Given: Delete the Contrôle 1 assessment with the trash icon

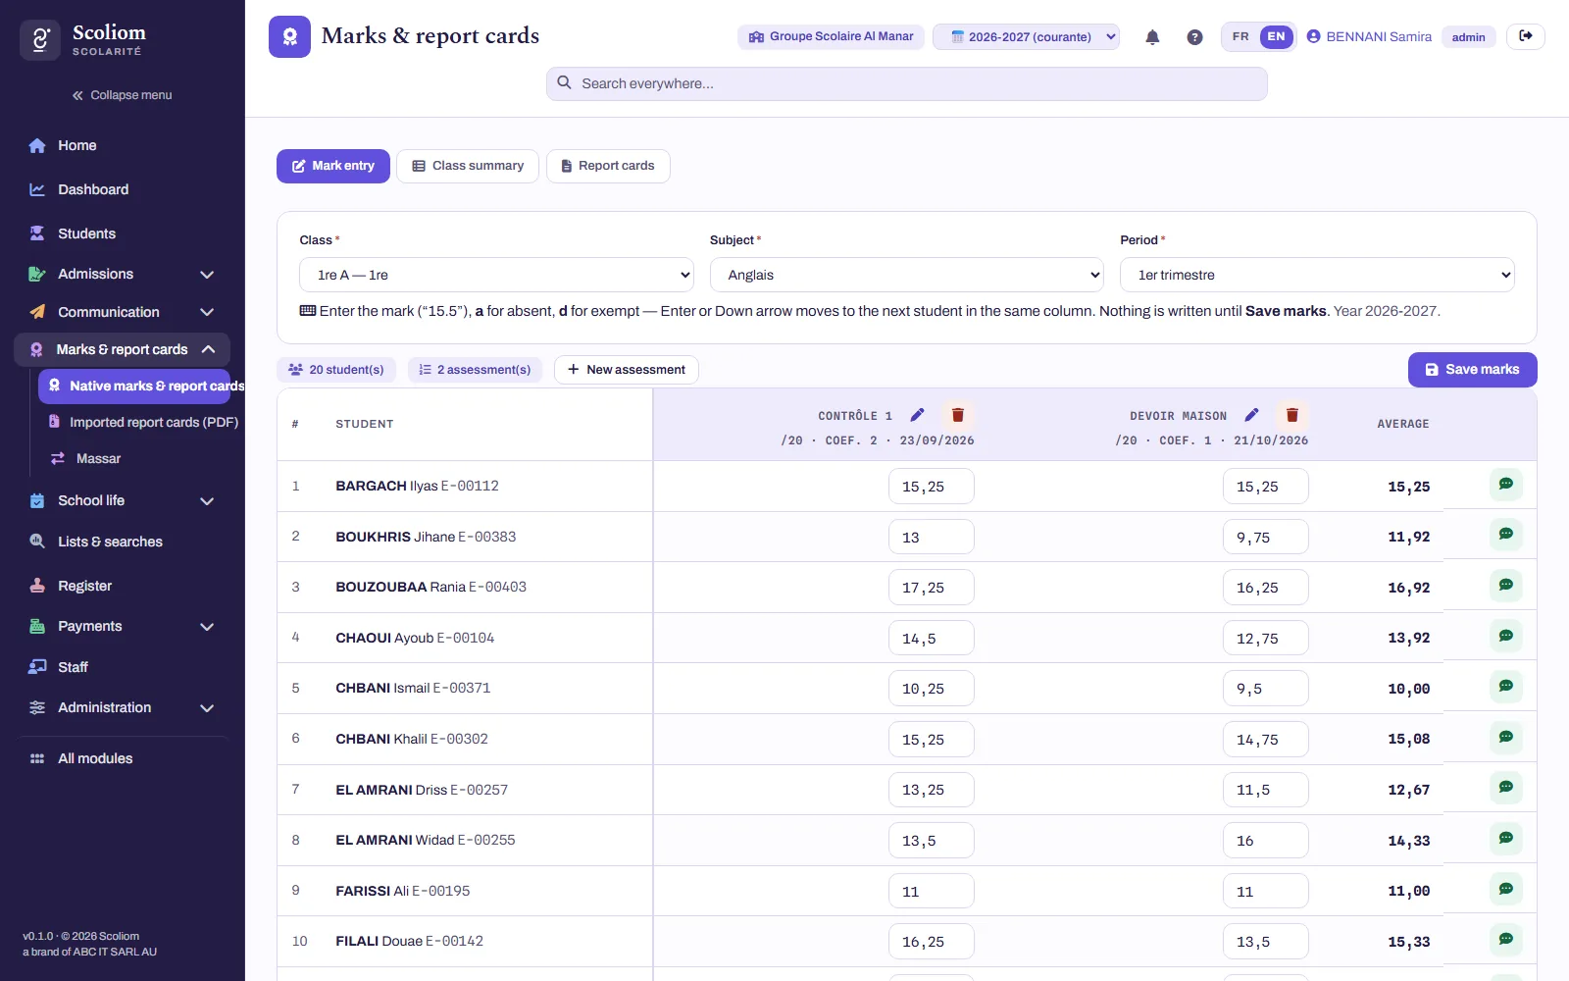Looking at the screenshot, I should click(958, 415).
